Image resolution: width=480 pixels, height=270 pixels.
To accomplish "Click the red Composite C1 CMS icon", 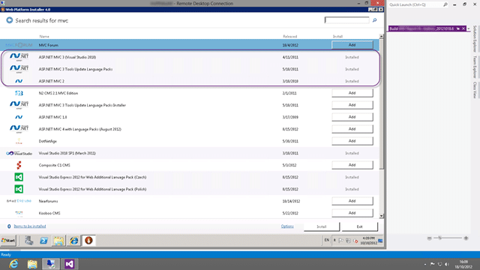I will click(19, 165).
